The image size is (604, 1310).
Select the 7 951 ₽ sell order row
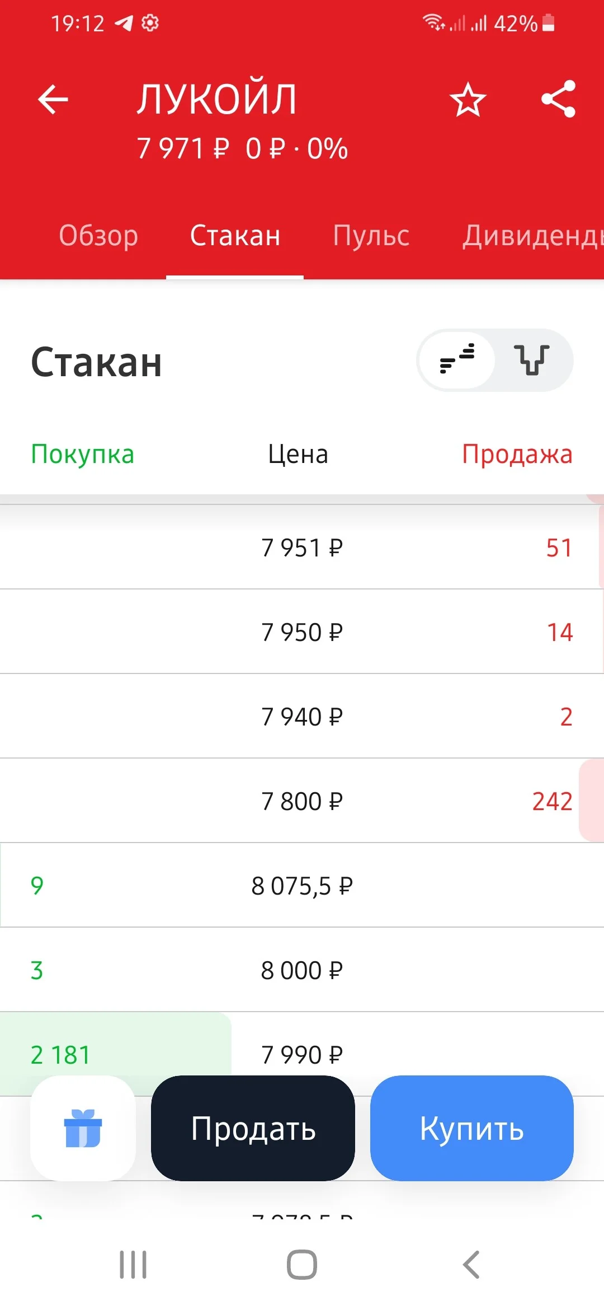[x=302, y=547]
